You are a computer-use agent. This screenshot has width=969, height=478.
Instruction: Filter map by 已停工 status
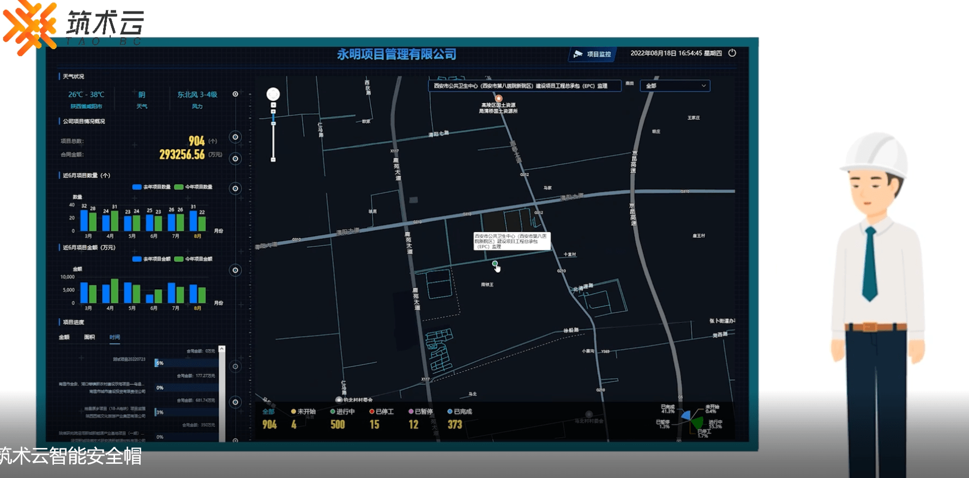(x=382, y=411)
